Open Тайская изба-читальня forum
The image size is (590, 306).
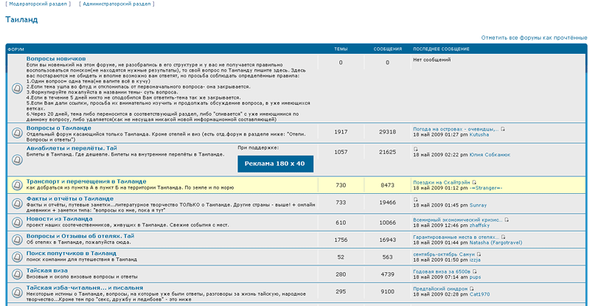[x=85, y=288]
